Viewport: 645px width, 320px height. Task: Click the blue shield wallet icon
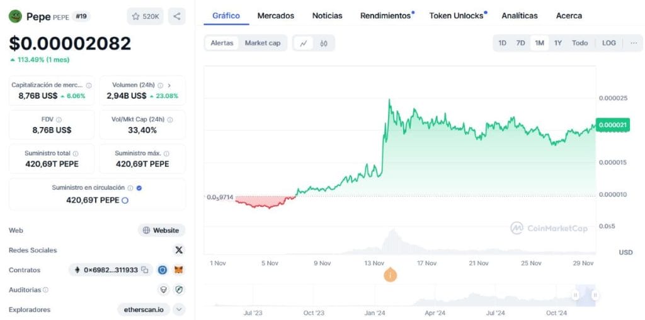tap(163, 270)
